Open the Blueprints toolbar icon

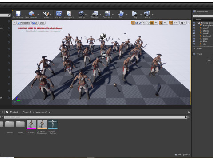(x=95, y=13)
